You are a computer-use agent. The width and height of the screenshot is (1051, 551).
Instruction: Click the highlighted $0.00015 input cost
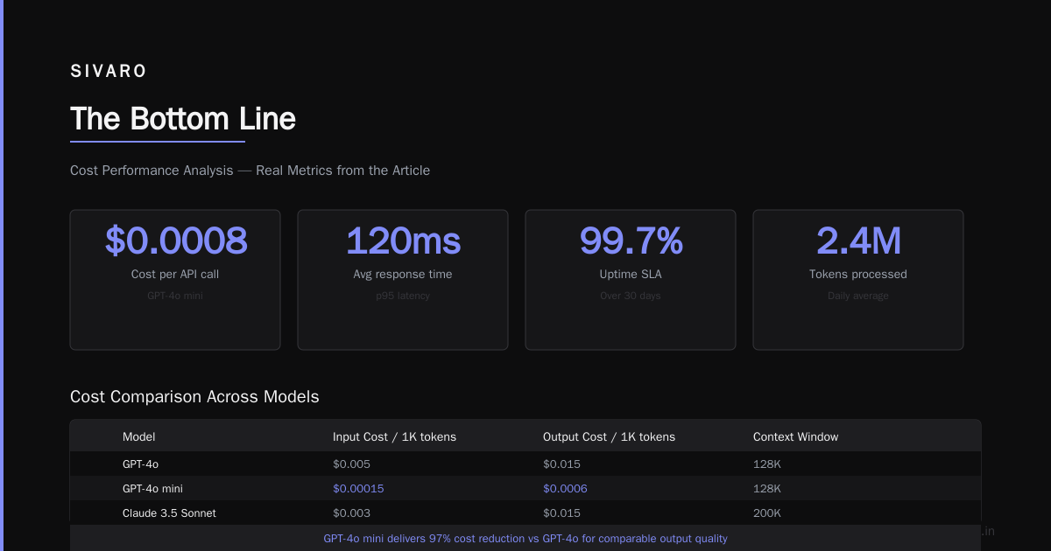[358, 488]
